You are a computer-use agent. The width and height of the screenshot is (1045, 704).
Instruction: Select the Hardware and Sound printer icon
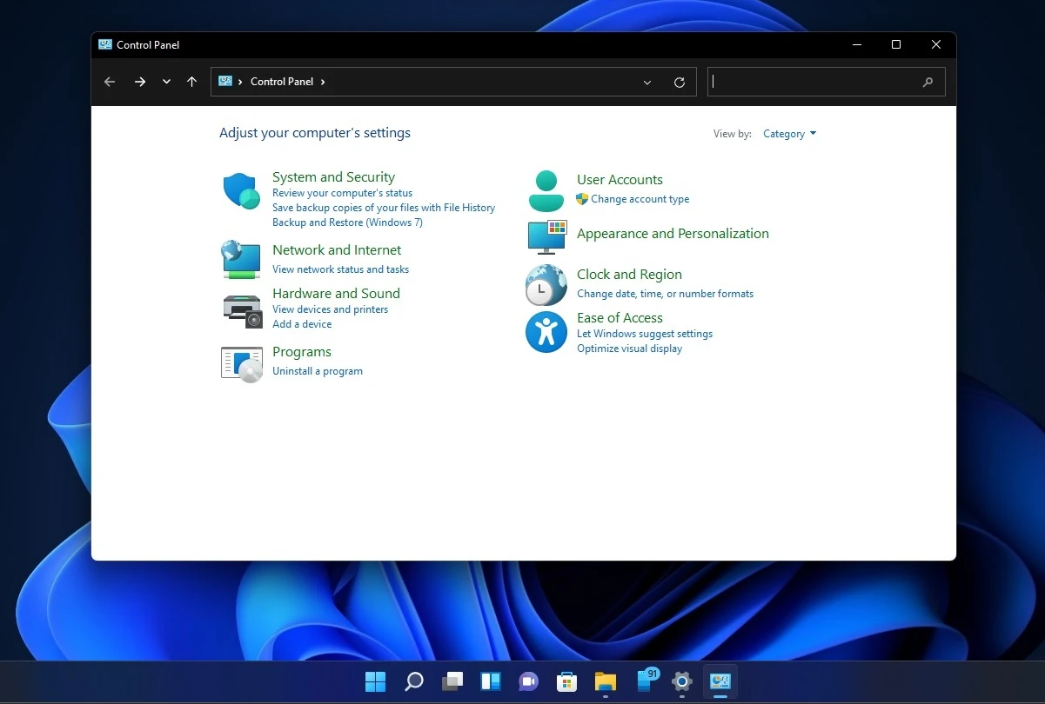pos(241,308)
